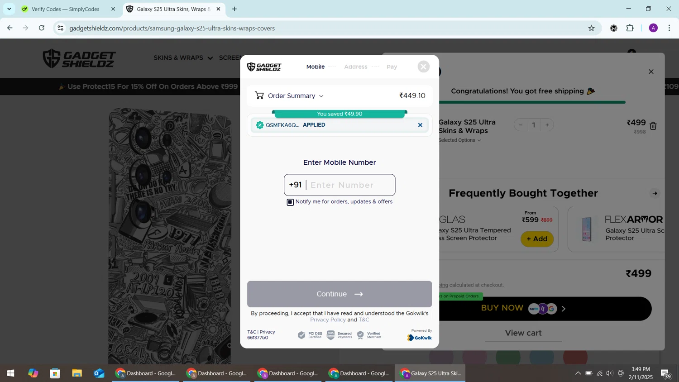The width and height of the screenshot is (679, 382).
Task: Remove the applied QSMFKA6Q coupon
Action: [420, 125]
